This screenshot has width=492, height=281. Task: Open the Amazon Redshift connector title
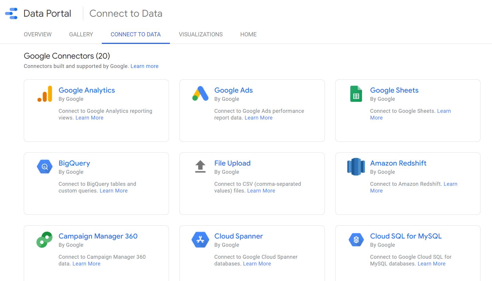[398, 163]
